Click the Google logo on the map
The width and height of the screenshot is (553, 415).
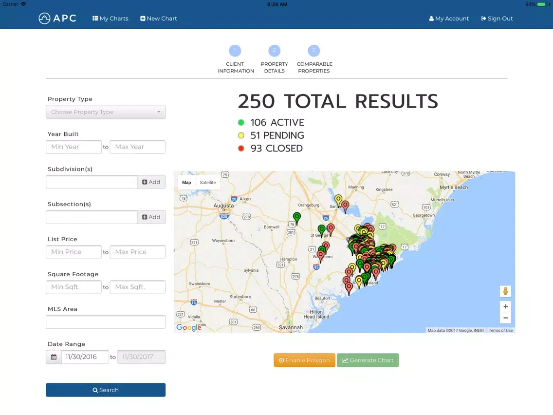coord(189,328)
